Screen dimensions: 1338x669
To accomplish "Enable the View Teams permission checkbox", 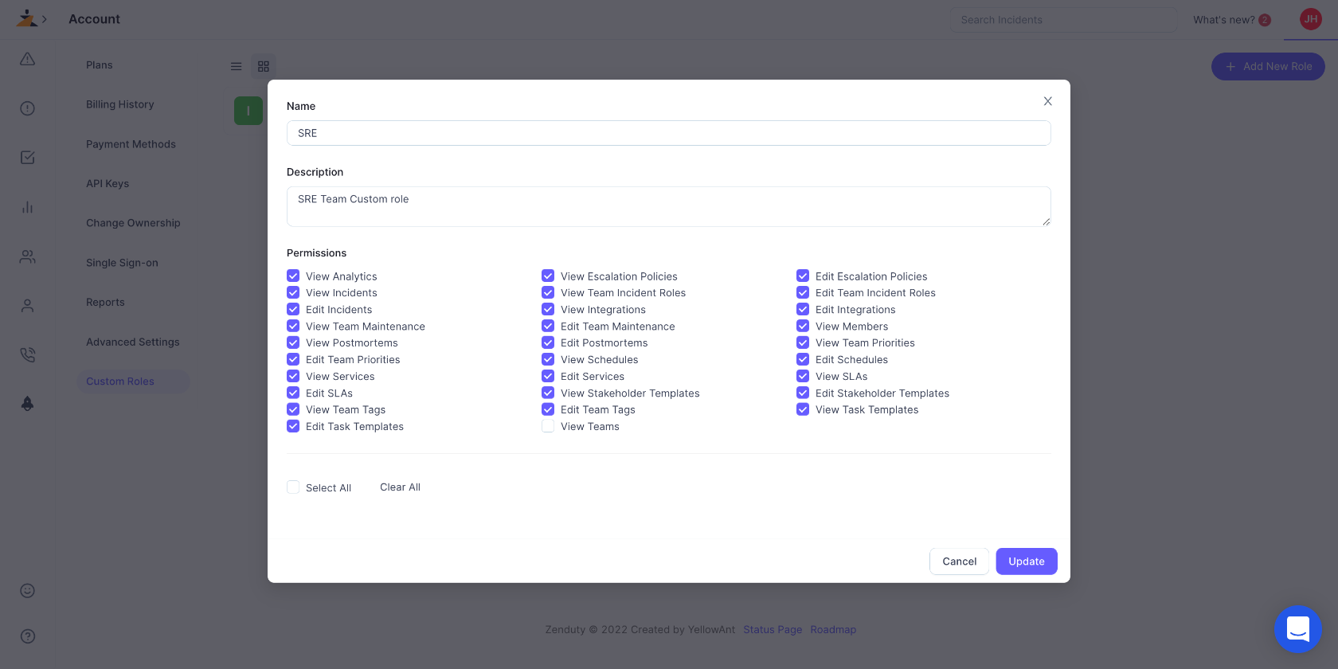I will coord(548,426).
